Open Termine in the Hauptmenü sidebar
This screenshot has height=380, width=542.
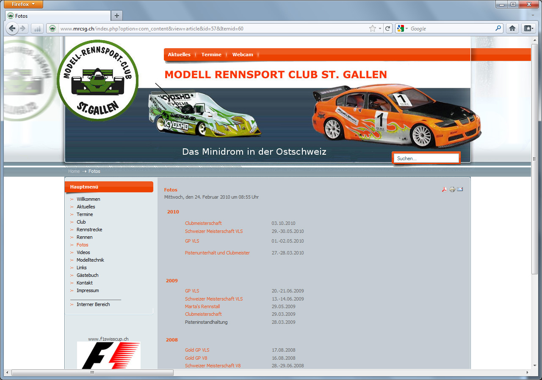85,214
